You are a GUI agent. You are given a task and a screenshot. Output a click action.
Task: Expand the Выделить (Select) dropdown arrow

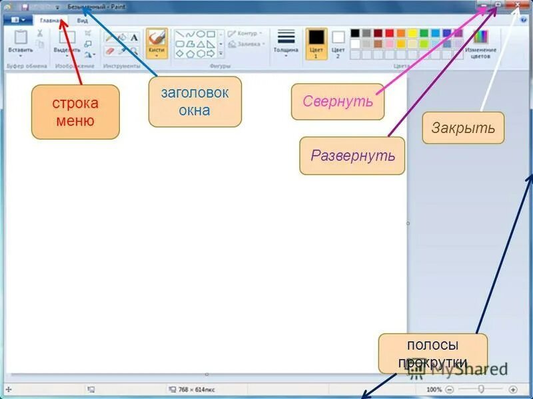pyautogui.click(x=67, y=55)
